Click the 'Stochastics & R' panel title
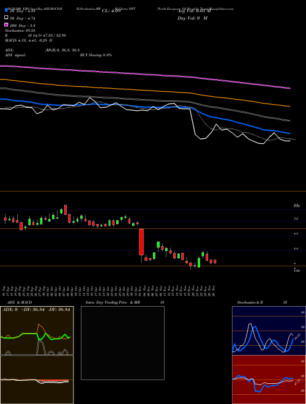This screenshot has height=404, width=306. [250, 302]
